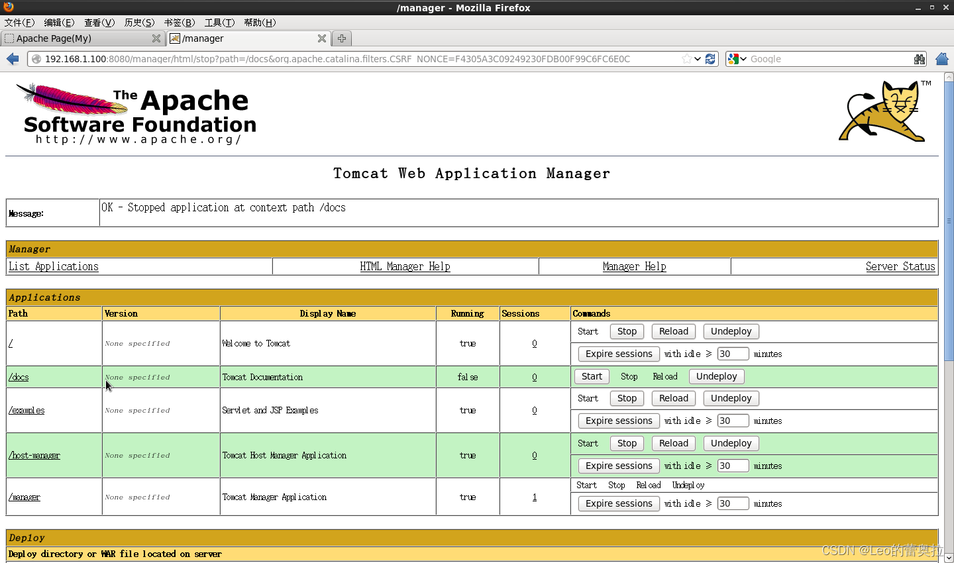
Task: Open the Manager Help link
Action: coord(634,266)
